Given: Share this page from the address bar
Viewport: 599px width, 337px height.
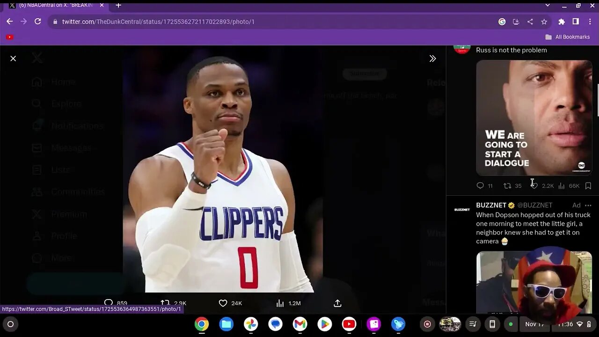Looking at the screenshot, I should tap(530, 22).
